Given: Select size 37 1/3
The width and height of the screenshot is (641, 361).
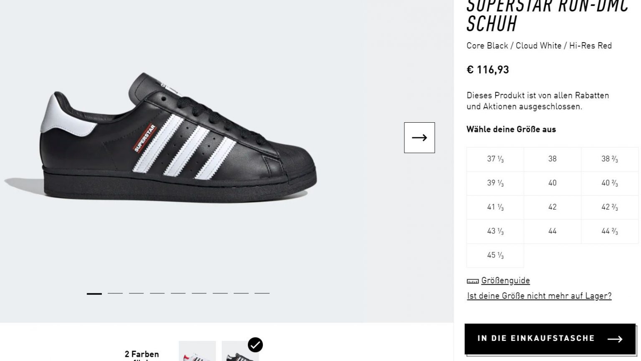Looking at the screenshot, I should click(x=495, y=159).
